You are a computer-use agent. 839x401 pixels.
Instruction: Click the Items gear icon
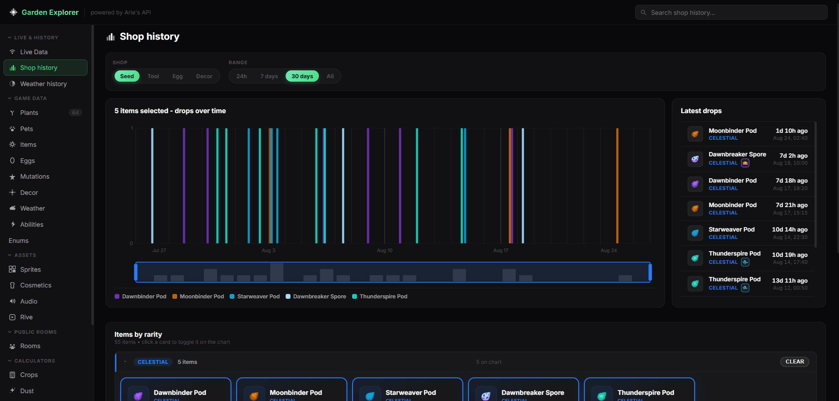coord(12,145)
